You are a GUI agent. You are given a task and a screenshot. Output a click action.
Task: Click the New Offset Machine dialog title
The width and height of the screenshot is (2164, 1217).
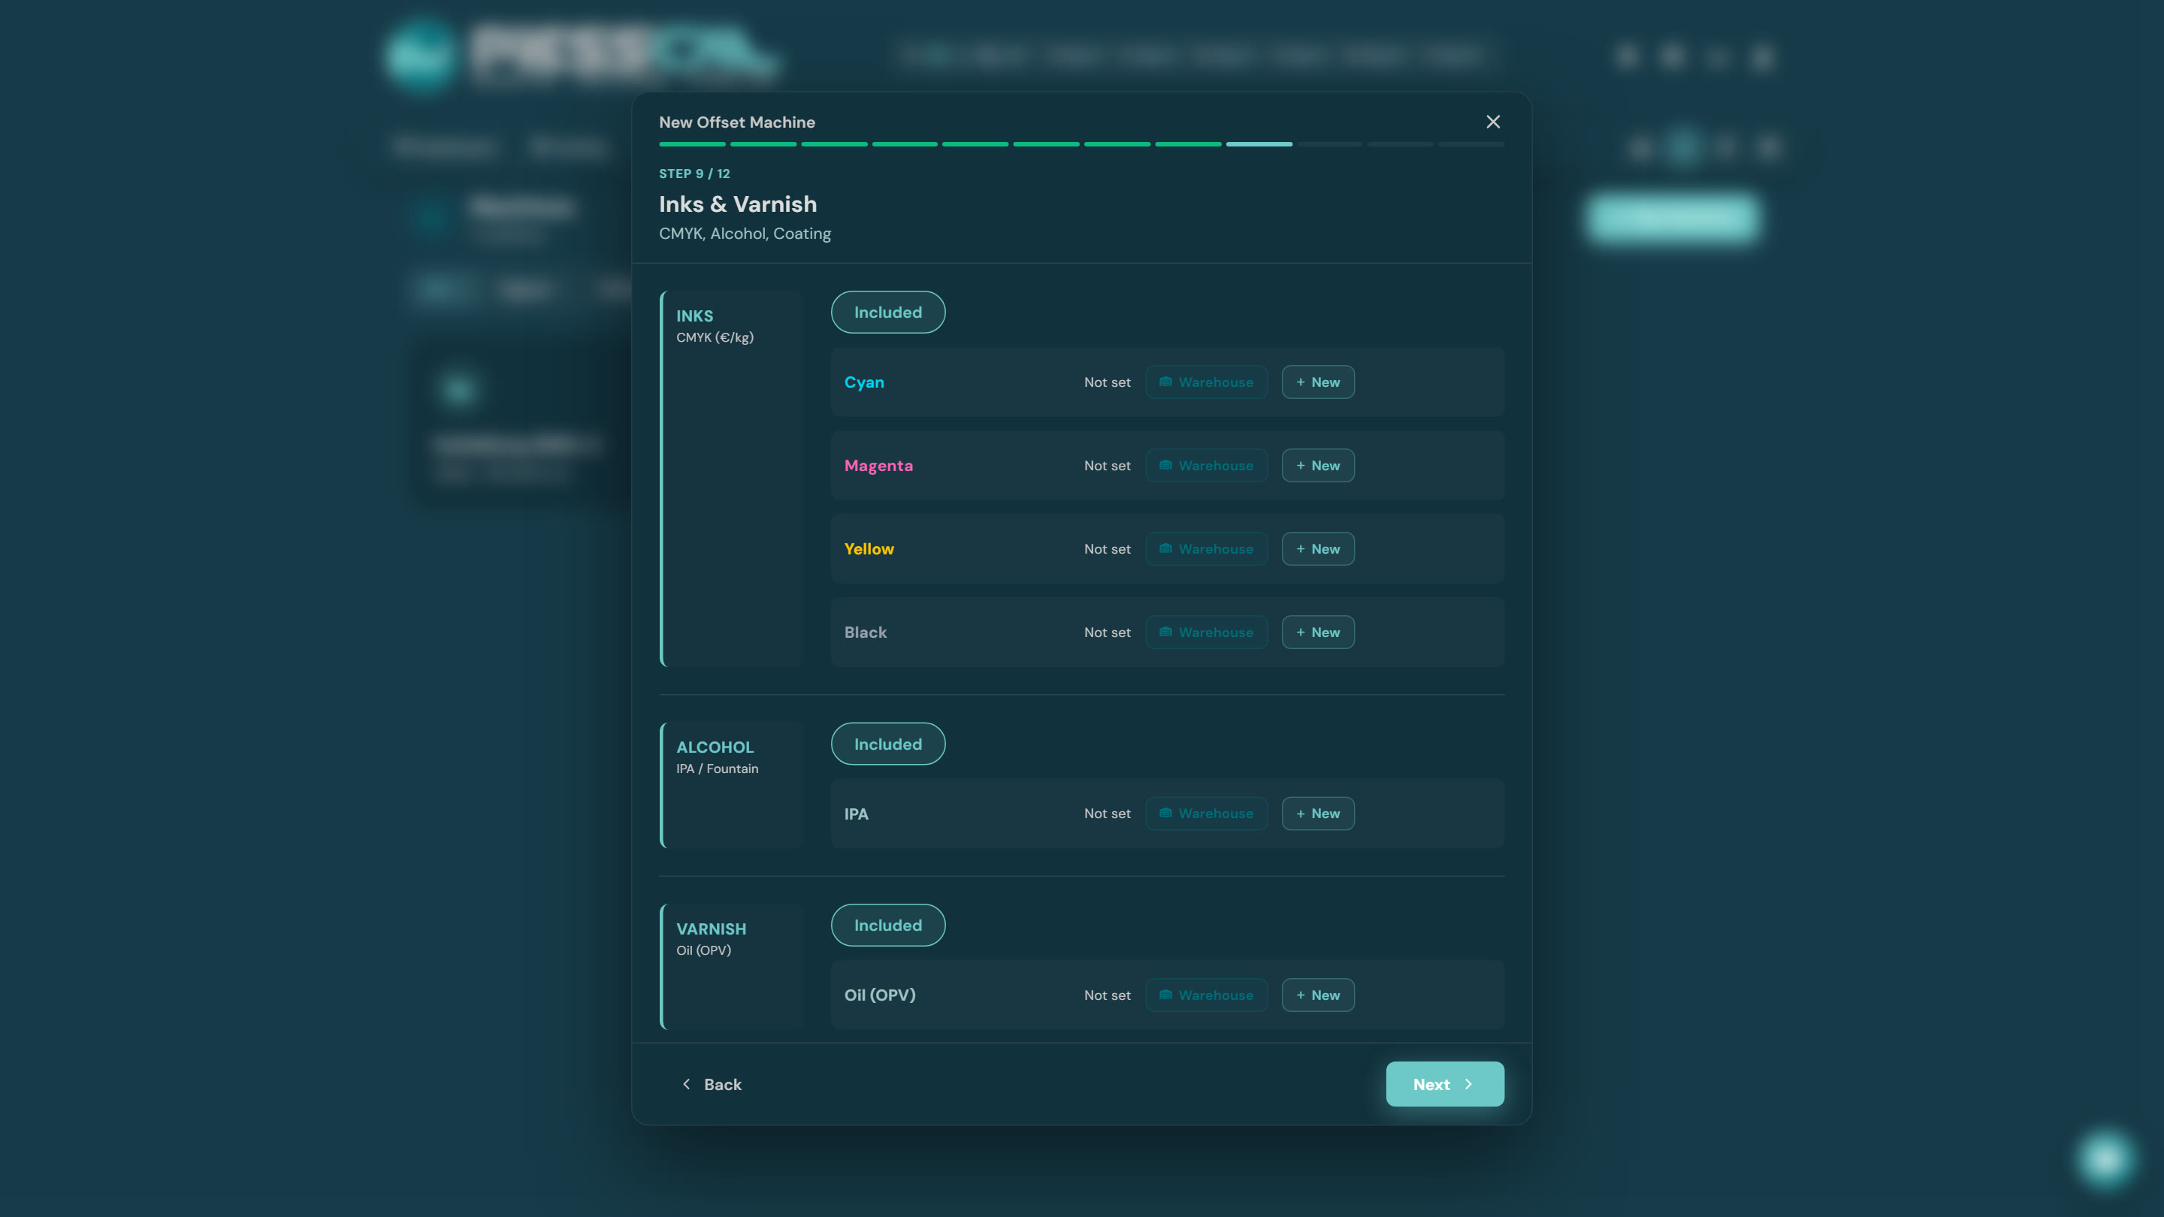[x=736, y=122]
